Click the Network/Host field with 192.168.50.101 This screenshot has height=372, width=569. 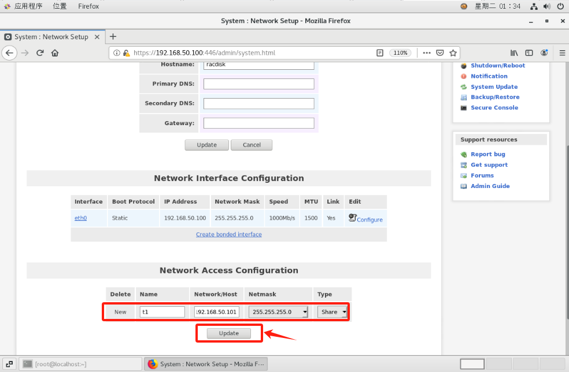point(217,312)
